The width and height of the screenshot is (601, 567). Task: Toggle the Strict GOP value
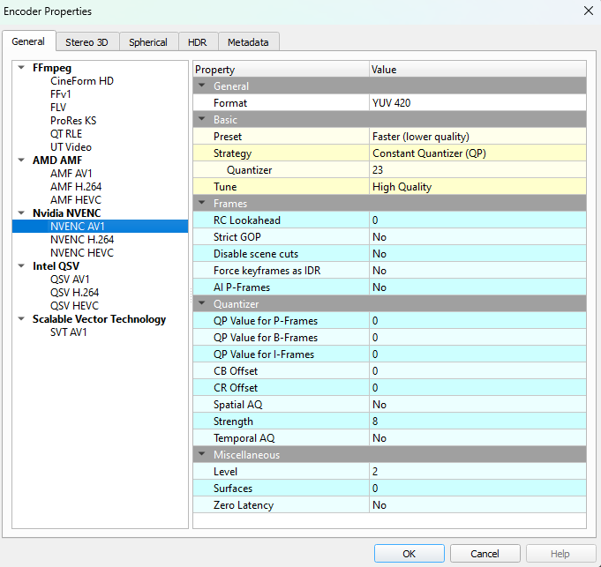pyautogui.click(x=477, y=237)
